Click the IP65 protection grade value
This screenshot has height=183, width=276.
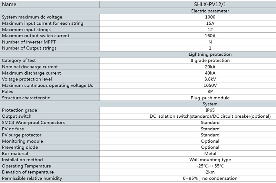tap(210, 110)
